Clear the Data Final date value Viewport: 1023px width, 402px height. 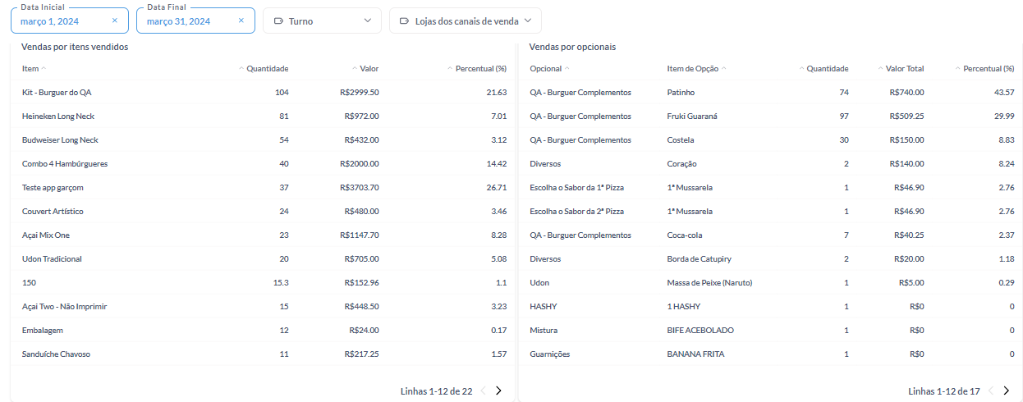coord(241,21)
